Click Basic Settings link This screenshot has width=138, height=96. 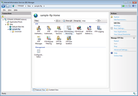[x=119, y=28]
